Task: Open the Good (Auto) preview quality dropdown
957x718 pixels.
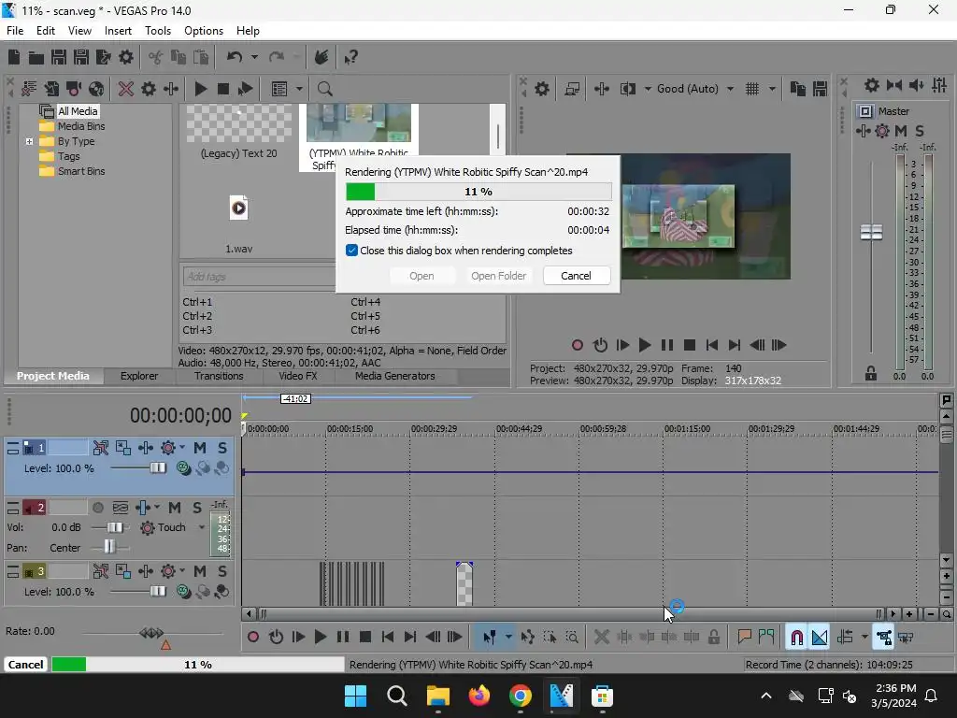Action: (730, 89)
